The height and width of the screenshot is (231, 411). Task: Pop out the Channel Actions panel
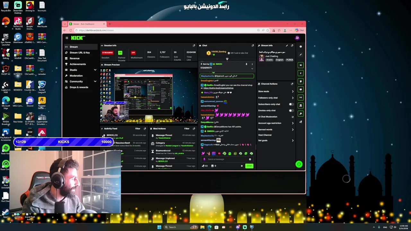(292, 84)
